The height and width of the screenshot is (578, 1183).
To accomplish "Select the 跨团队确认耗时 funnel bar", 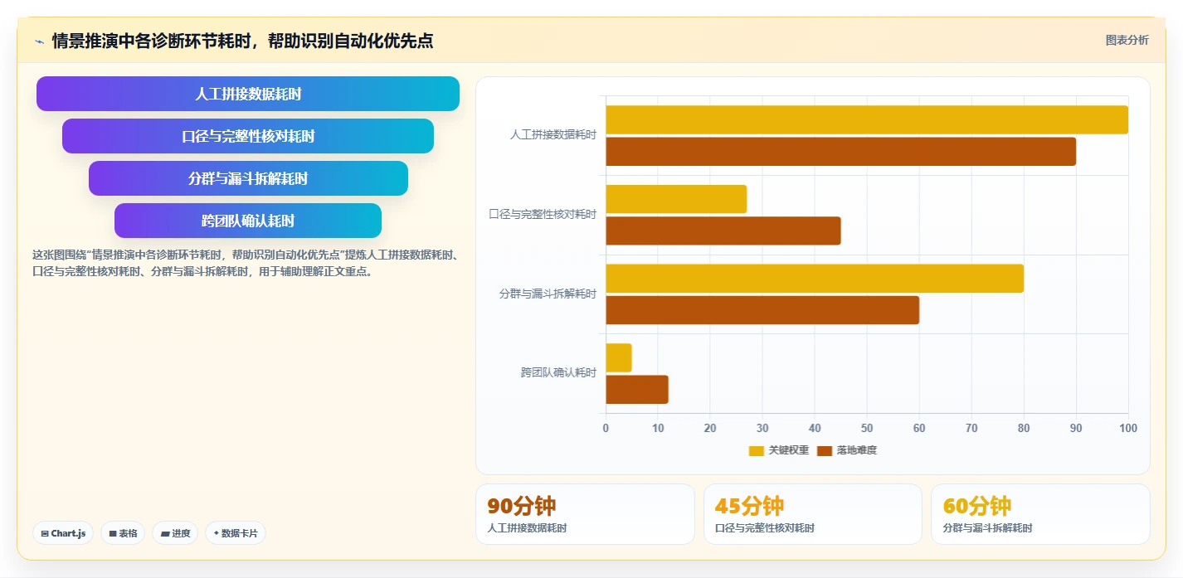I will 248,221.
